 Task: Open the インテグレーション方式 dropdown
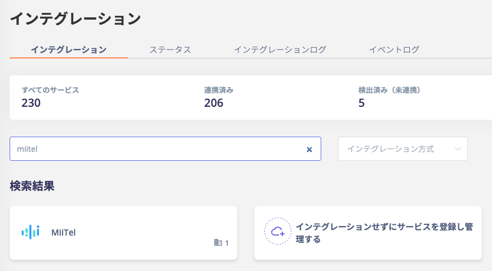403,149
